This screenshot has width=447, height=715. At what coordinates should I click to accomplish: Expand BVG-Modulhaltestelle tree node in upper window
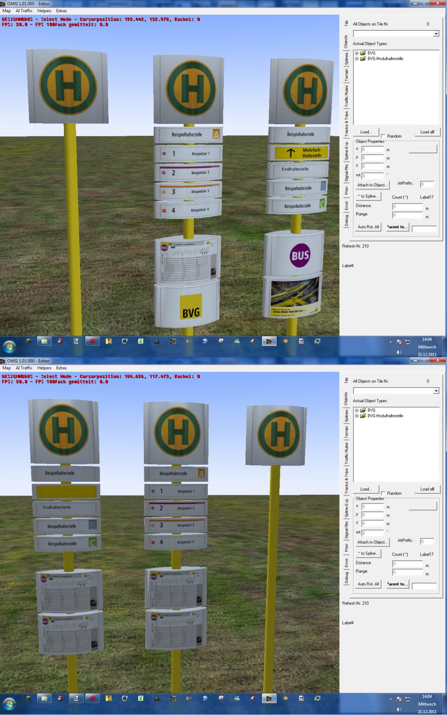pyautogui.click(x=357, y=59)
